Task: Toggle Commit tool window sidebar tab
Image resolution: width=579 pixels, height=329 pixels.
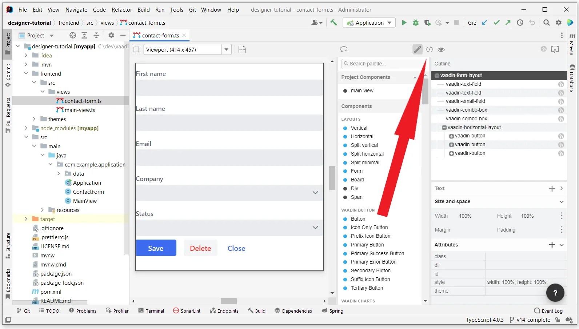Action: tap(8, 75)
